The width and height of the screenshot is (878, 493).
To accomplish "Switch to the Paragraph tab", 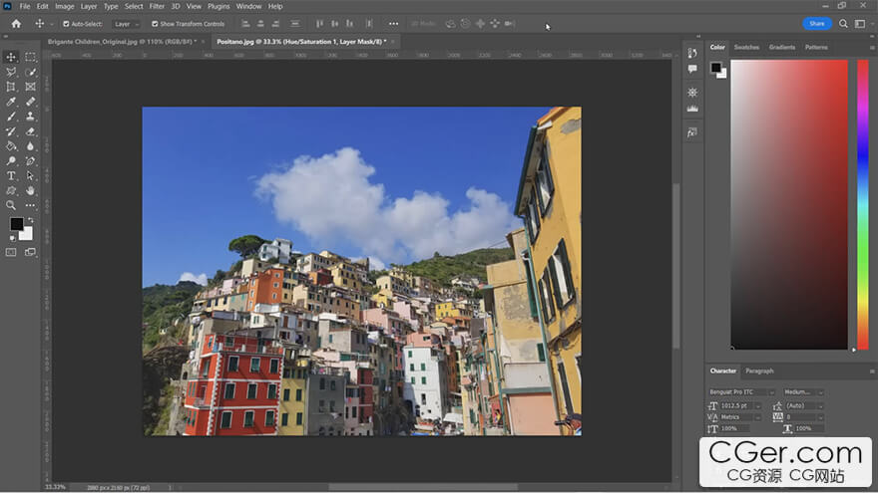I will 759,370.
